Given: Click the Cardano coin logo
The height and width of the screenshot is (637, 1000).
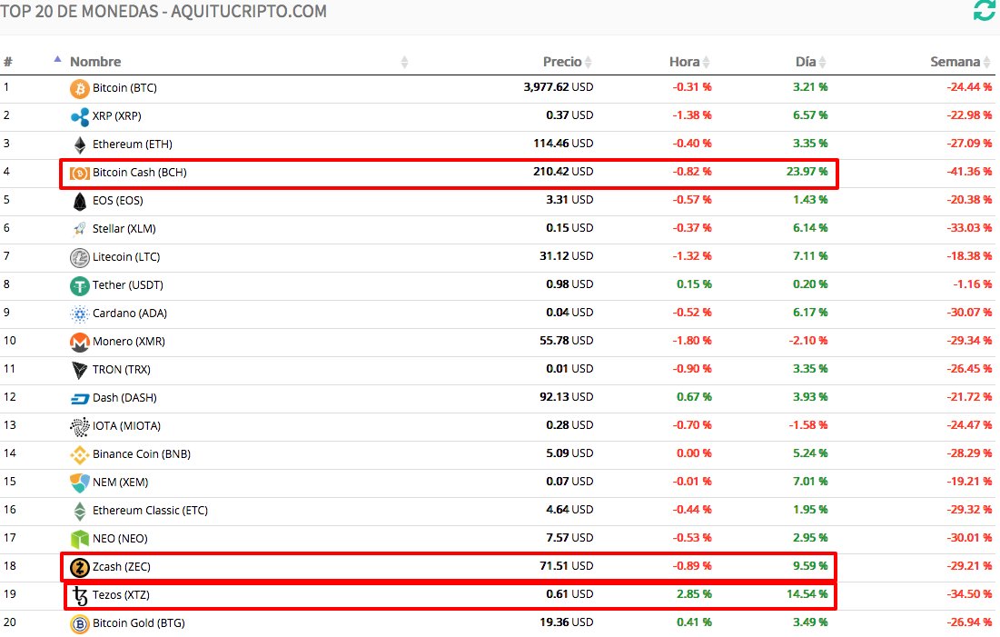Looking at the screenshot, I should pos(80,314).
